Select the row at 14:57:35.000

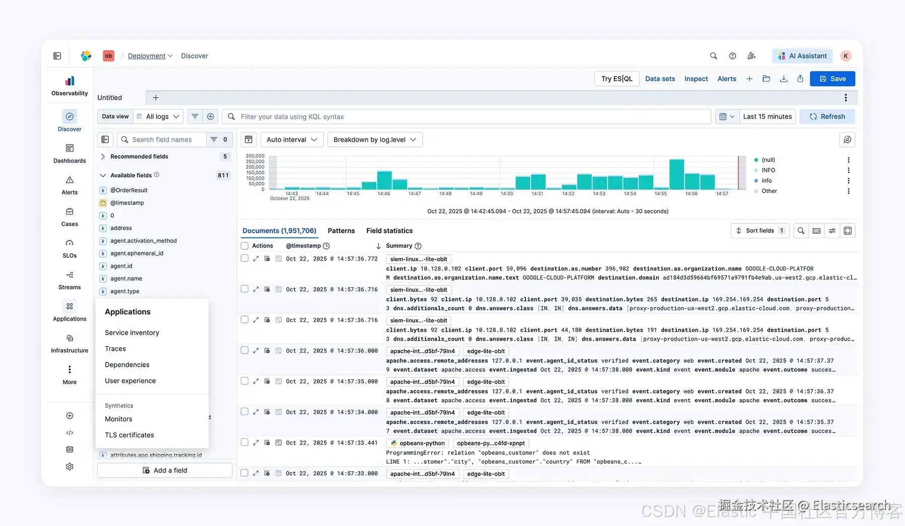tap(245, 381)
